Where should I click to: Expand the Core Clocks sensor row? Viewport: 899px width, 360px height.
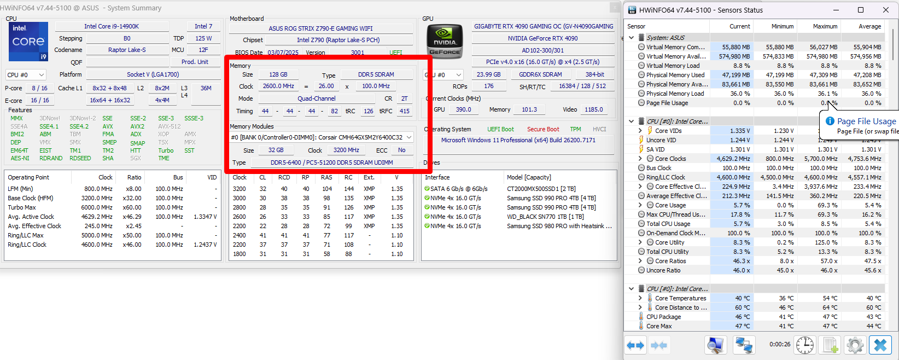click(x=640, y=159)
